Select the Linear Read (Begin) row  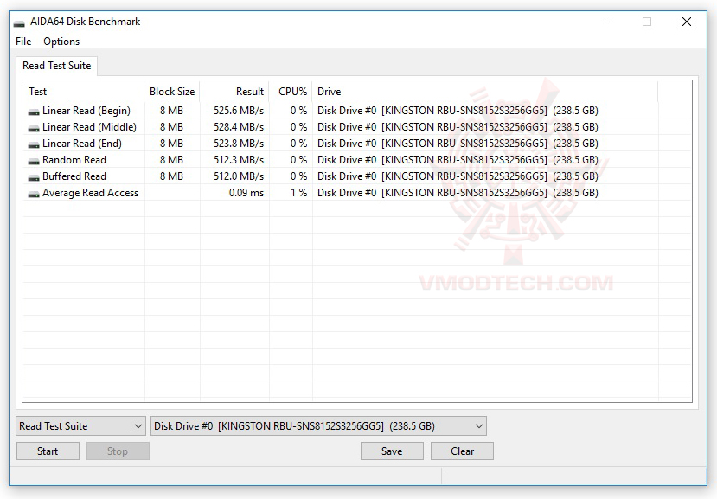pyautogui.click(x=357, y=111)
